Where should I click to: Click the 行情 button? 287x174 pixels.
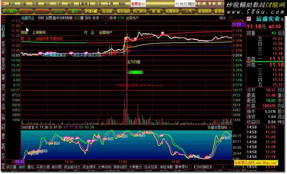pyautogui.click(x=204, y=4)
